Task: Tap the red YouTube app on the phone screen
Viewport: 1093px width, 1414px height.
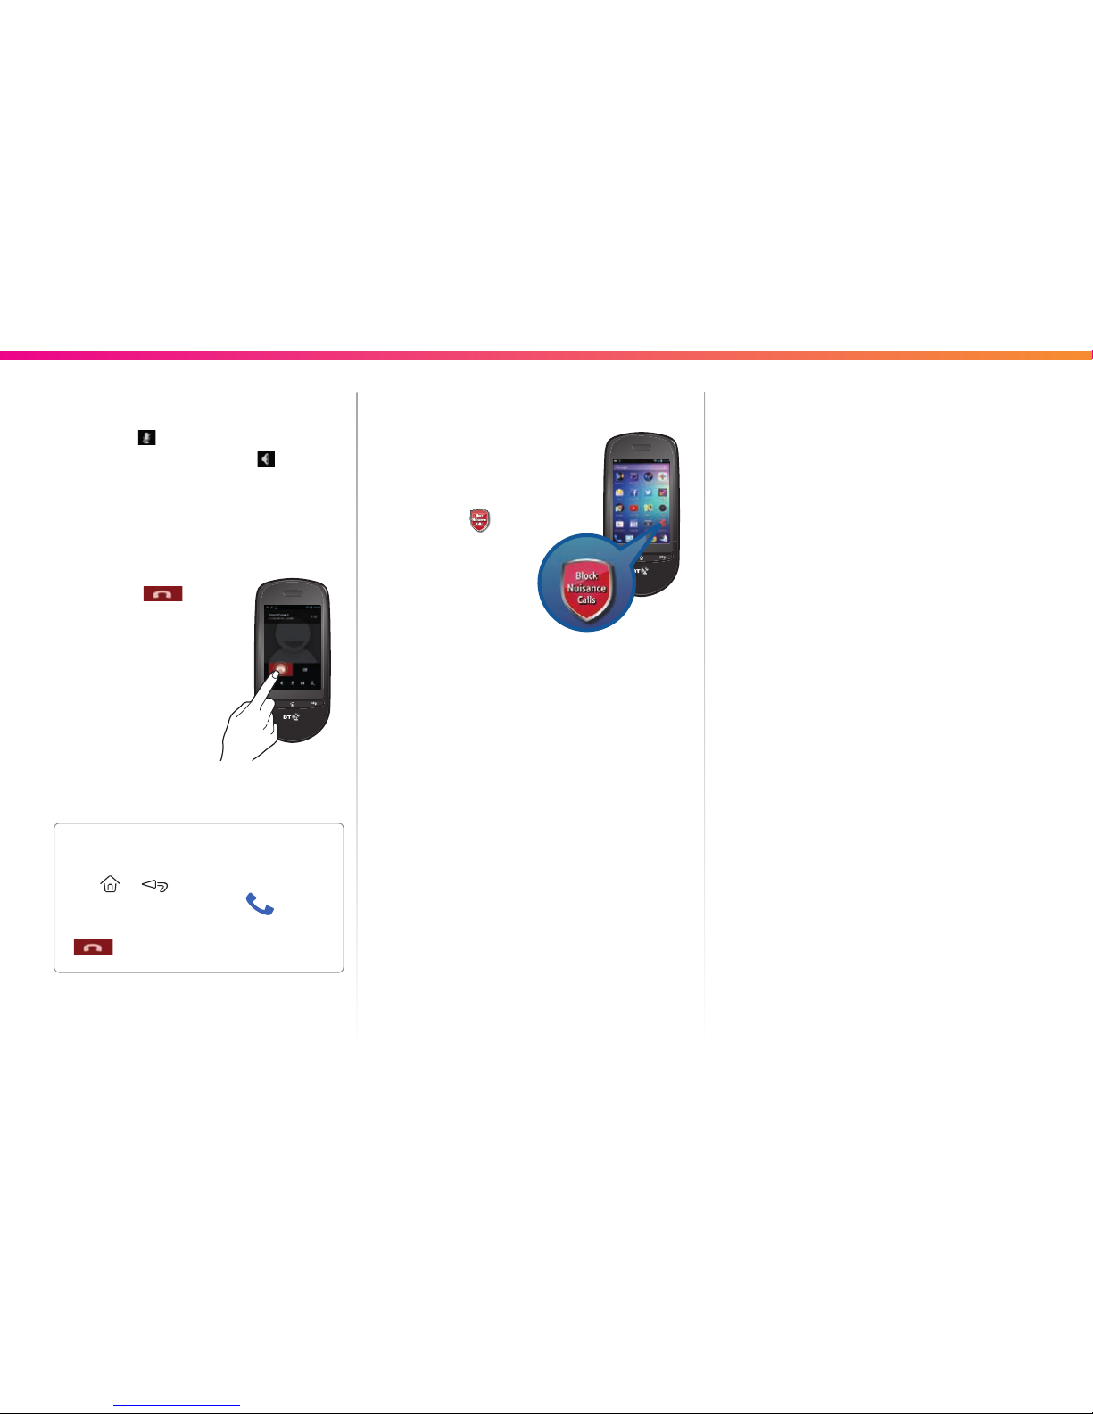Action: click(633, 508)
